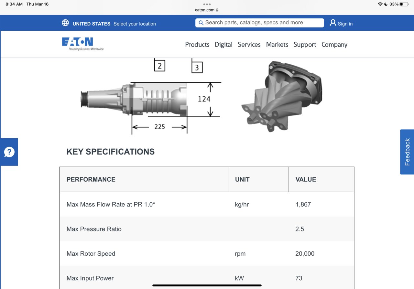
Task: Click the globe location icon
Action: (x=65, y=23)
